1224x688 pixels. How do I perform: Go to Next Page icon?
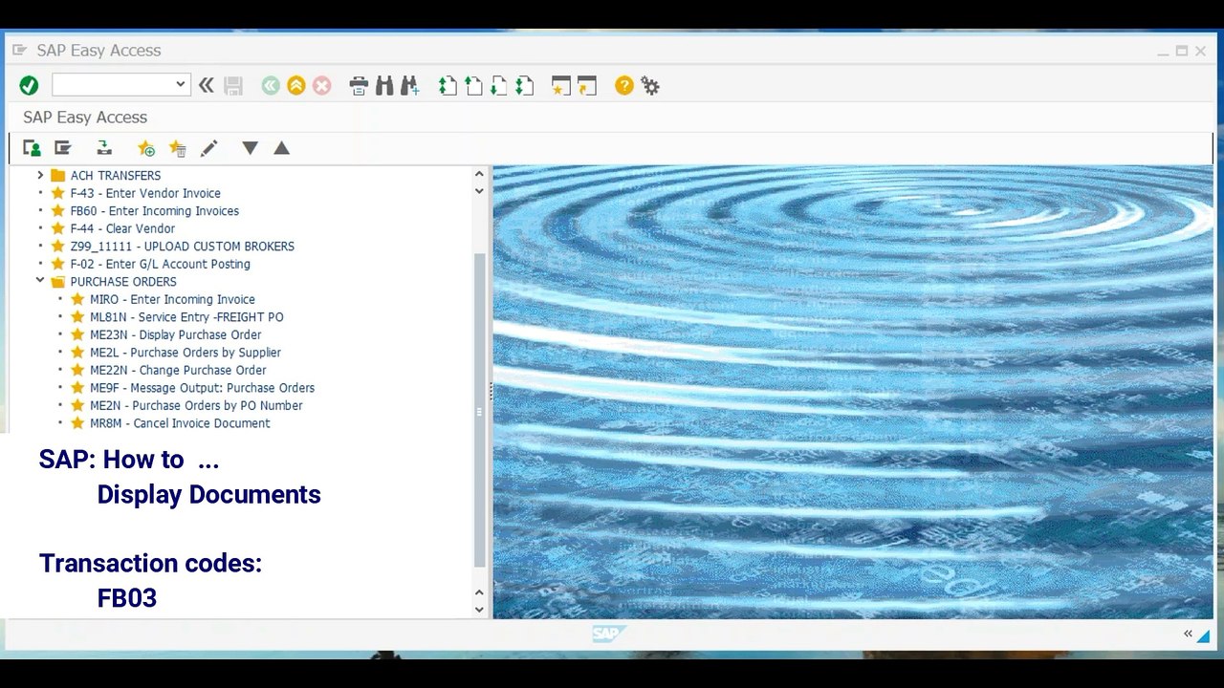498,86
